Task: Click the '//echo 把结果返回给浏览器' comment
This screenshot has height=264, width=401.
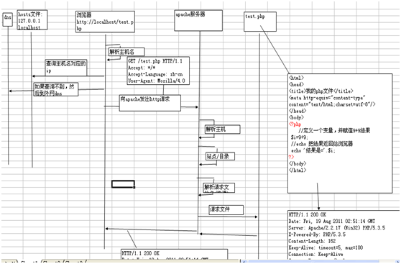Action: 322,144
